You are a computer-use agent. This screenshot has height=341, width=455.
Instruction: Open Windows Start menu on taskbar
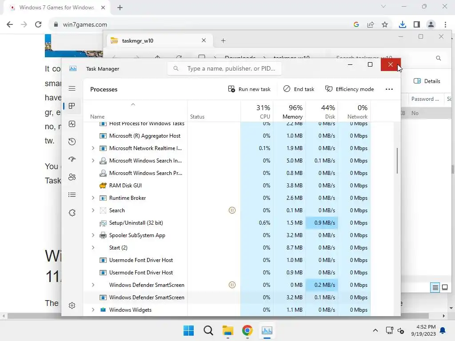[x=188, y=330]
